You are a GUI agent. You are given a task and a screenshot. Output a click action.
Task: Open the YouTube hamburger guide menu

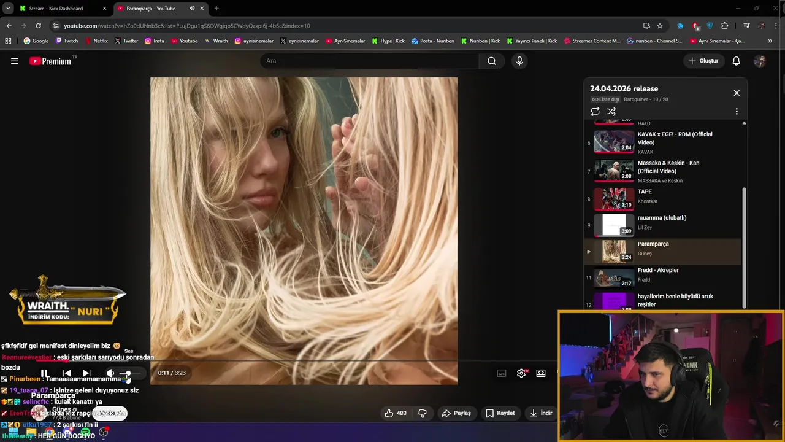point(15,61)
